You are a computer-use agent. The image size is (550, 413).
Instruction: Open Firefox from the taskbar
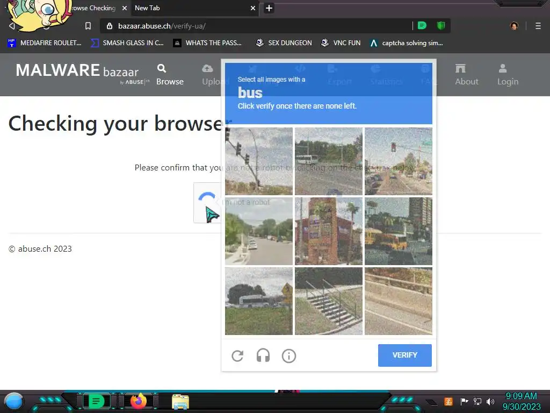(139, 401)
